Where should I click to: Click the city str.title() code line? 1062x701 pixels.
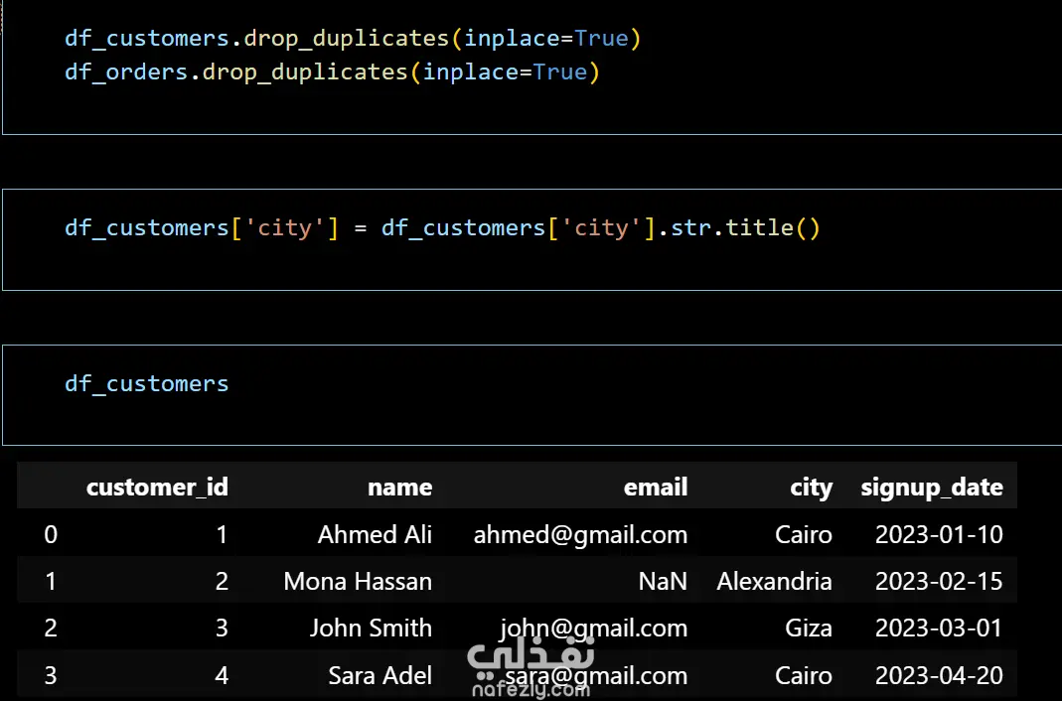point(442,228)
